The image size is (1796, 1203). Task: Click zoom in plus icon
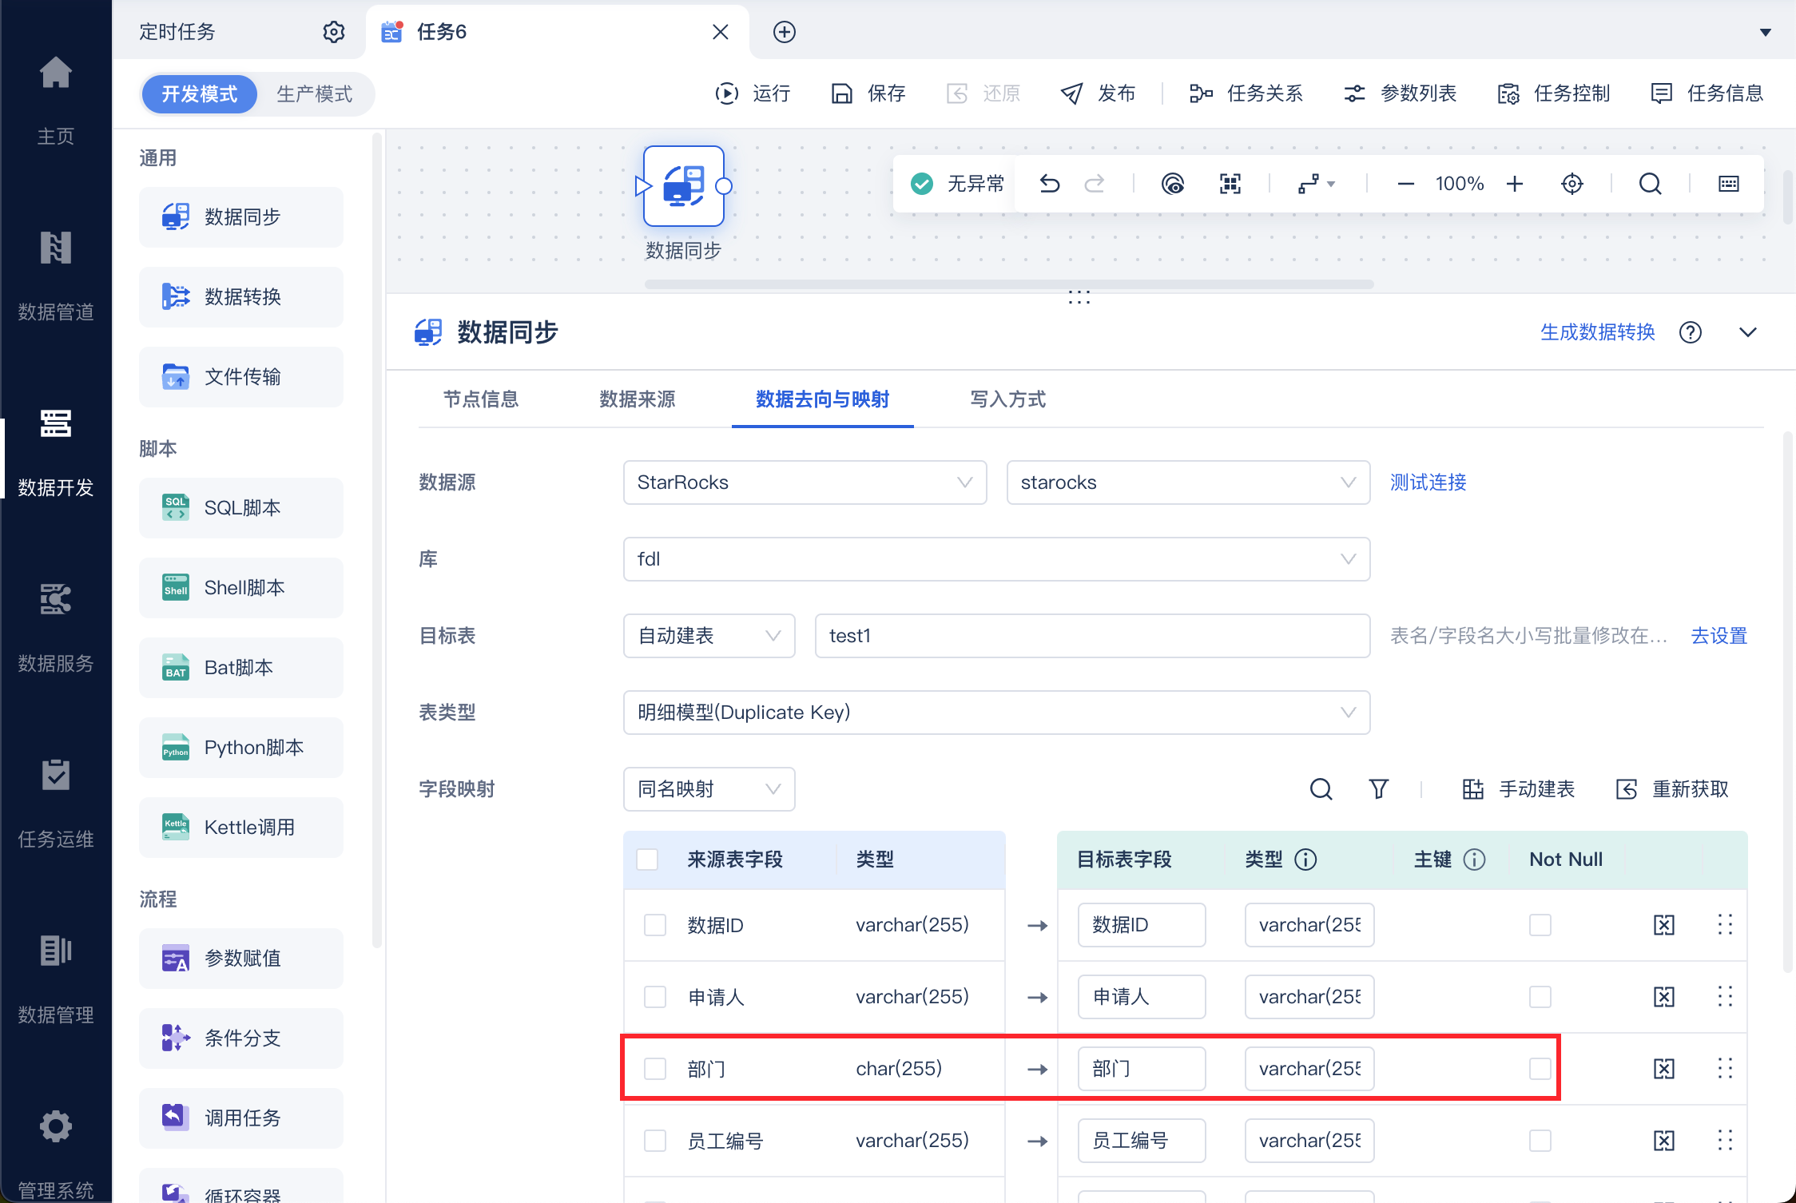pyautogui.click(x=1515, y=185)
